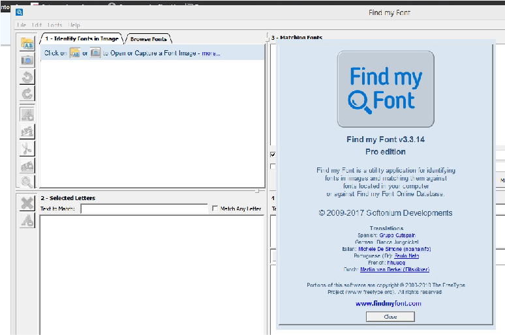The width and height of the screenshot is (505, 335).
Task: Click the German: Bianca Jungnickel text
Action: coord(387,242)
